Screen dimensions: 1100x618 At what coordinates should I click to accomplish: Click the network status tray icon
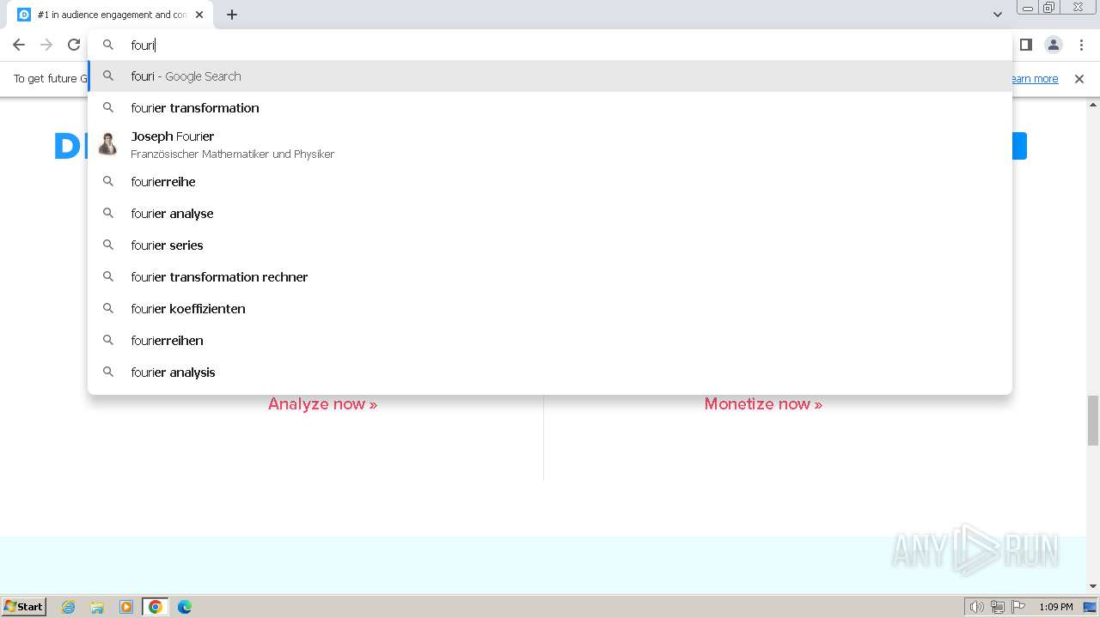(998, 607)
